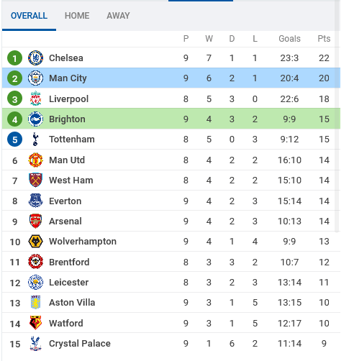Open the Tottenham cockerel logo
Image resolution: width=349 pixels, height=361 pixels.
[x=35, y=140]
